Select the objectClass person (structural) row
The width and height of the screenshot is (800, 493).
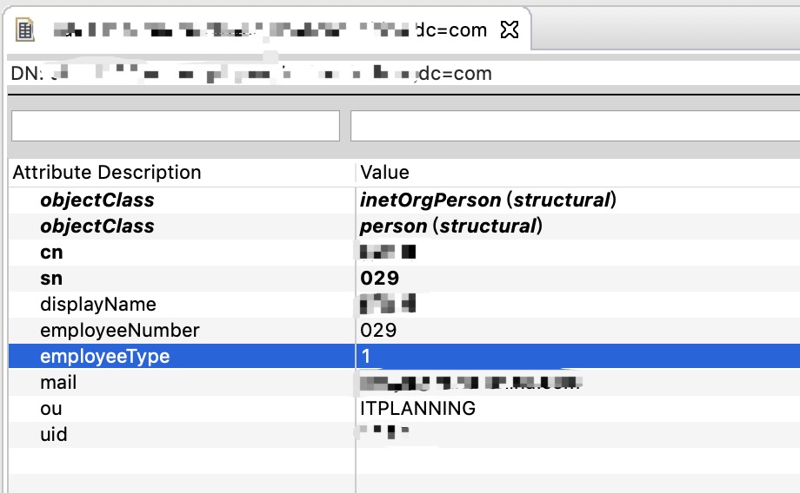[404, 227]
